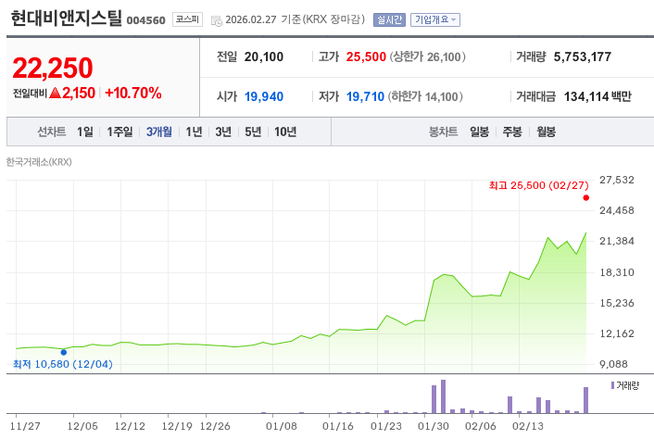Click the 저가 value 19,710

[365, 96]
